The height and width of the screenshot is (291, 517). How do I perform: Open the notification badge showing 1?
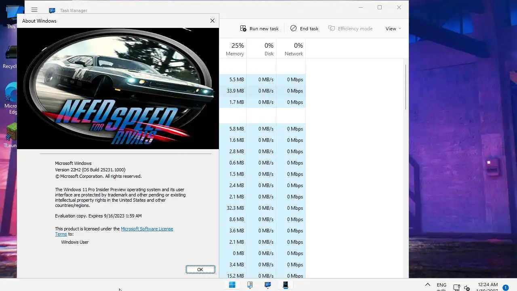[x=505, y=288]
